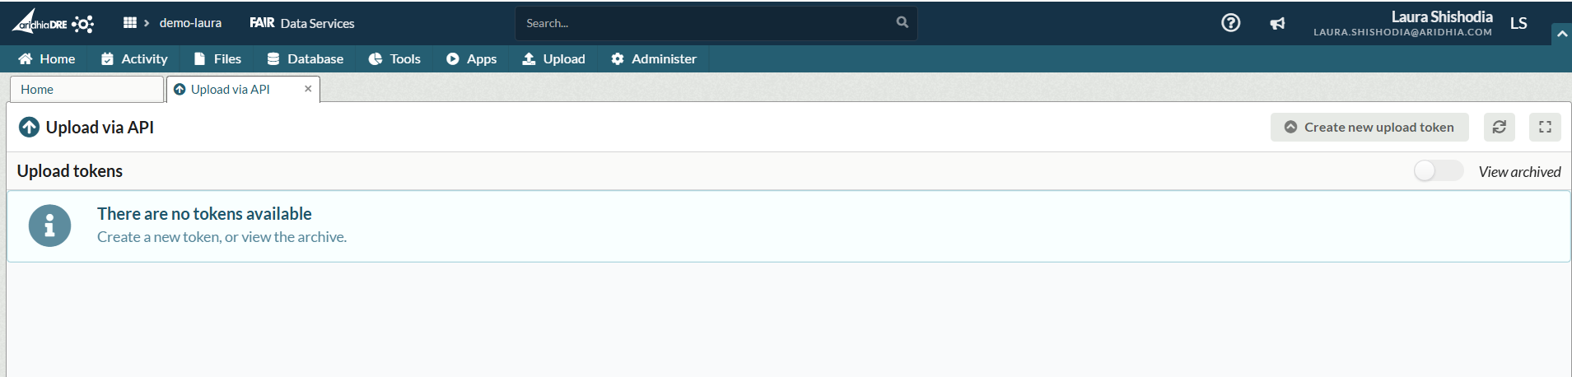Open the Database menu
1572x377 pixels.
click(x=306, y=58)
